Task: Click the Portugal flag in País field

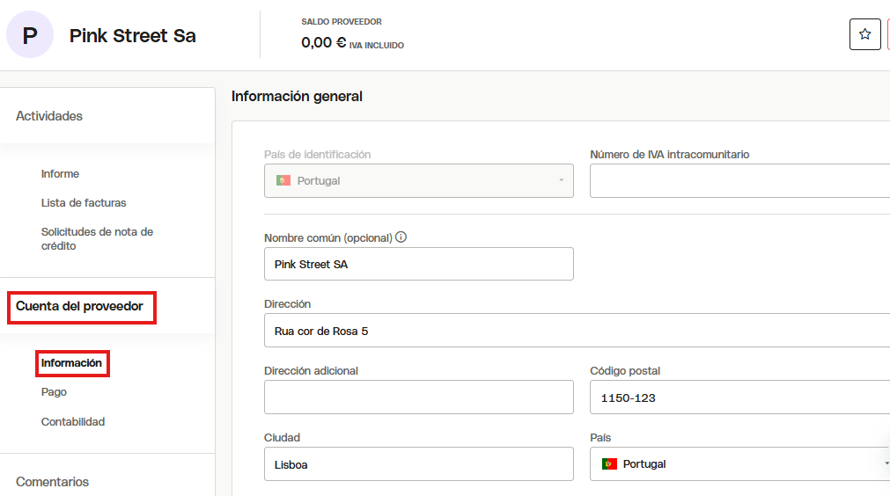Action: coord(609,463)
